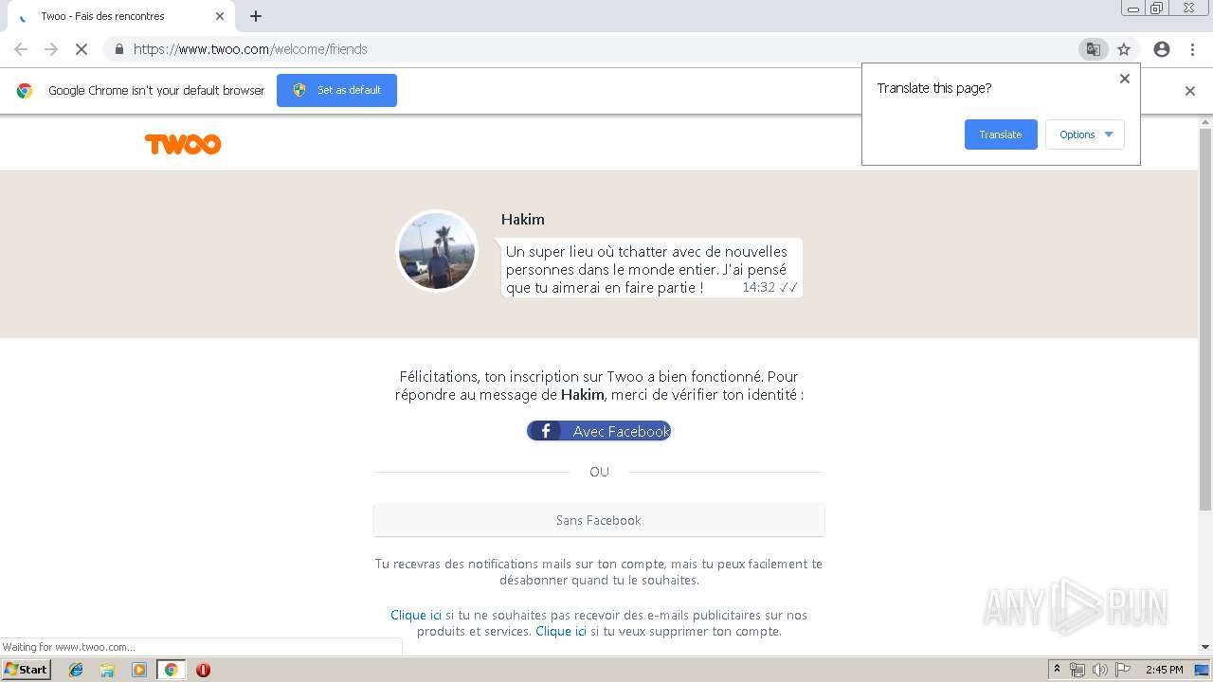Click Clique ici to delete account

click(561, 631)
